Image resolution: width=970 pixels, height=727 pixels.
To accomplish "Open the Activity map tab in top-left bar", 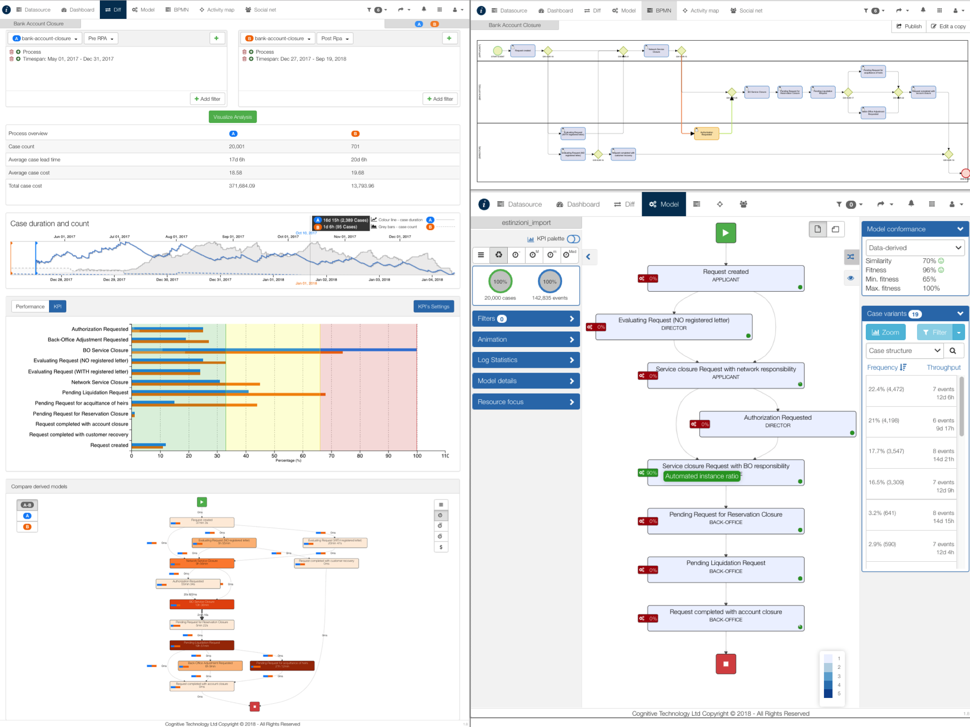I will [x=217, y=10].
